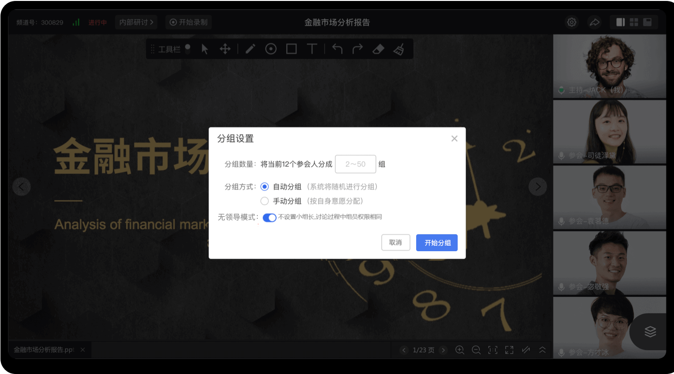Open settings via the gear icon
The height and width of the screenshot is (374, 674).
[x=572, y=22]
